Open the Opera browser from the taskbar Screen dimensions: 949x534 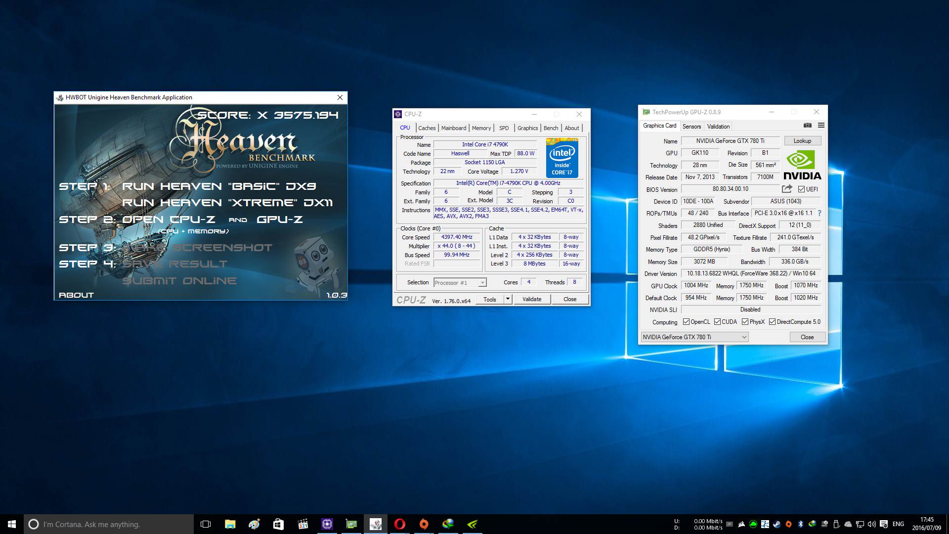(399, 524)
